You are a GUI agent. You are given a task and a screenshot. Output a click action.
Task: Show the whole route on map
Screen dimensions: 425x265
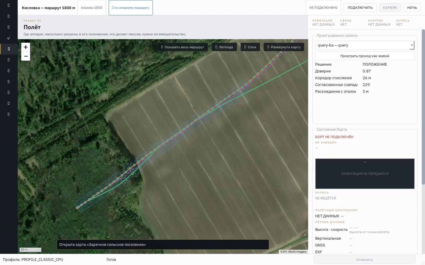coord(182,47)
